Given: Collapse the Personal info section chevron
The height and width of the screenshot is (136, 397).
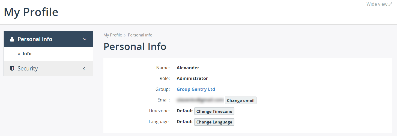Looking at the screenshot, I should pyautogui.click(x=85, y=39).
